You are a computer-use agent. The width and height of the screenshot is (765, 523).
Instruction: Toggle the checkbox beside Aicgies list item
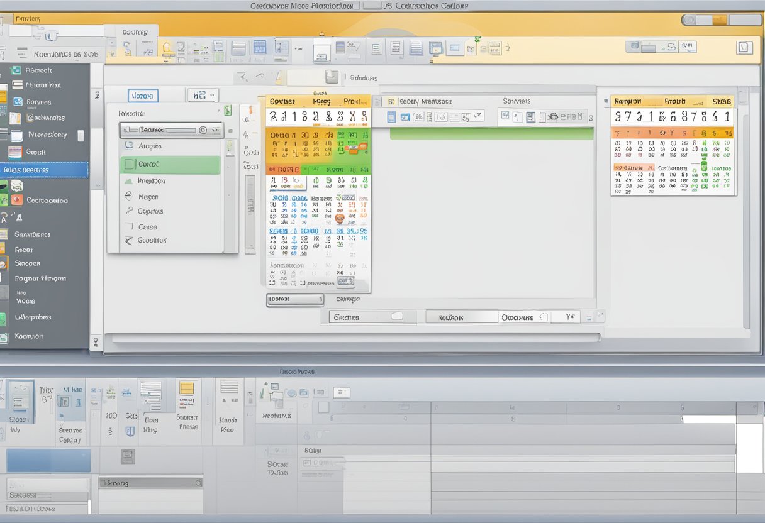[x=129, y=146]
